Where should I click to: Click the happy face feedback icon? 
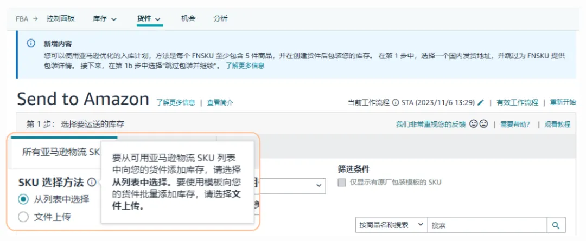[x=474, y=124]
